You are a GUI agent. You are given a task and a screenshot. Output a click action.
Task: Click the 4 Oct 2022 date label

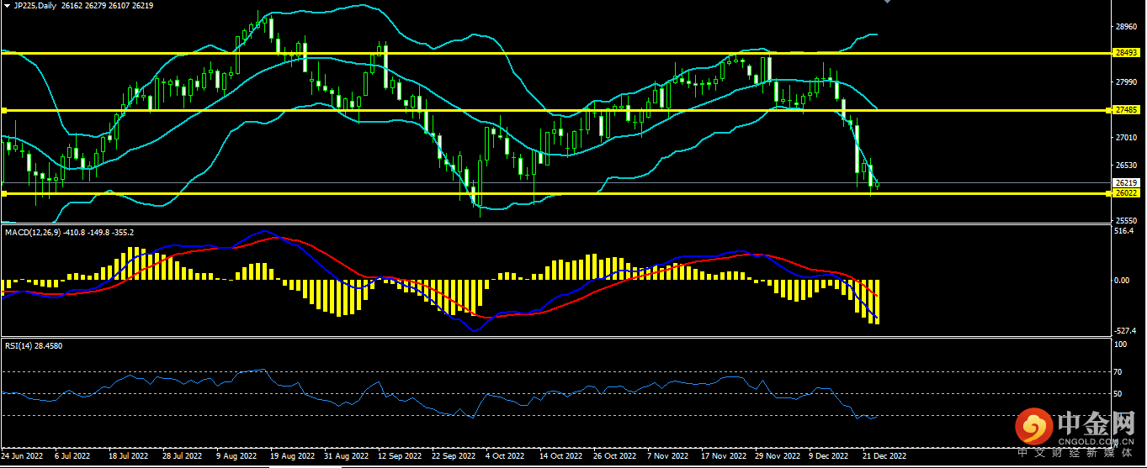click(x=502, y=456)
